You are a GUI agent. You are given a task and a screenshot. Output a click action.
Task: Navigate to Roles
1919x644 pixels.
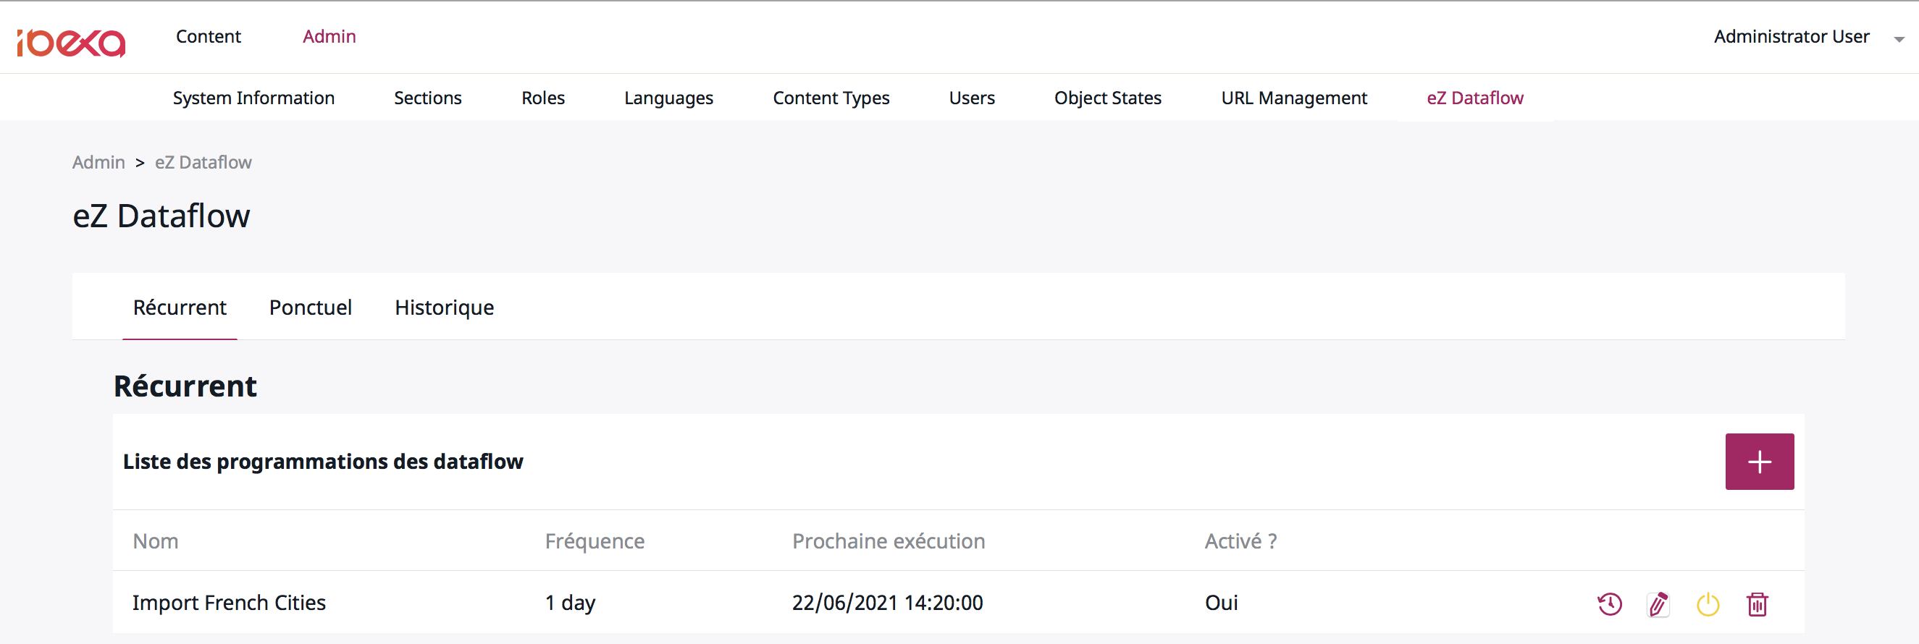[542, 98]
